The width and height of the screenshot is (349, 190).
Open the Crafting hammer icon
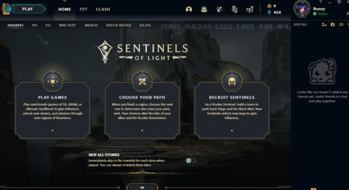(x=219, y=9)
